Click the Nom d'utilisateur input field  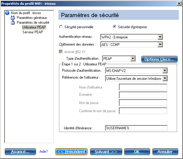pyautogui.click(x=143, y=87)
